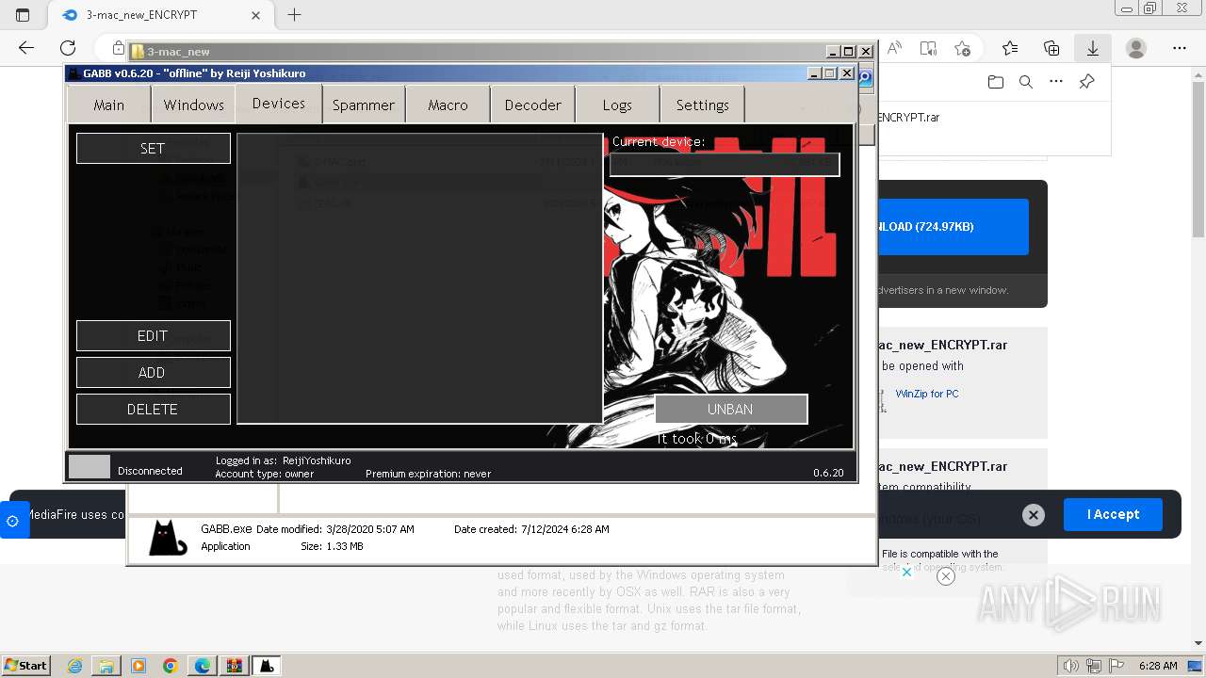Image resolution: width=1206 pixels, height=678 pixels.
Task: Open Edge Settings and more ellipsis
Action: pos(1180,48)
